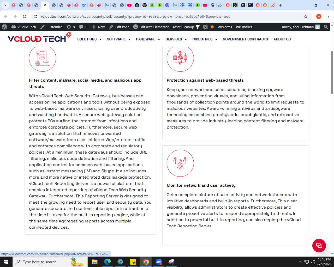Select heading Protection against web-based threats
This screenshot has height=267, width=334.
click(205, 80)
